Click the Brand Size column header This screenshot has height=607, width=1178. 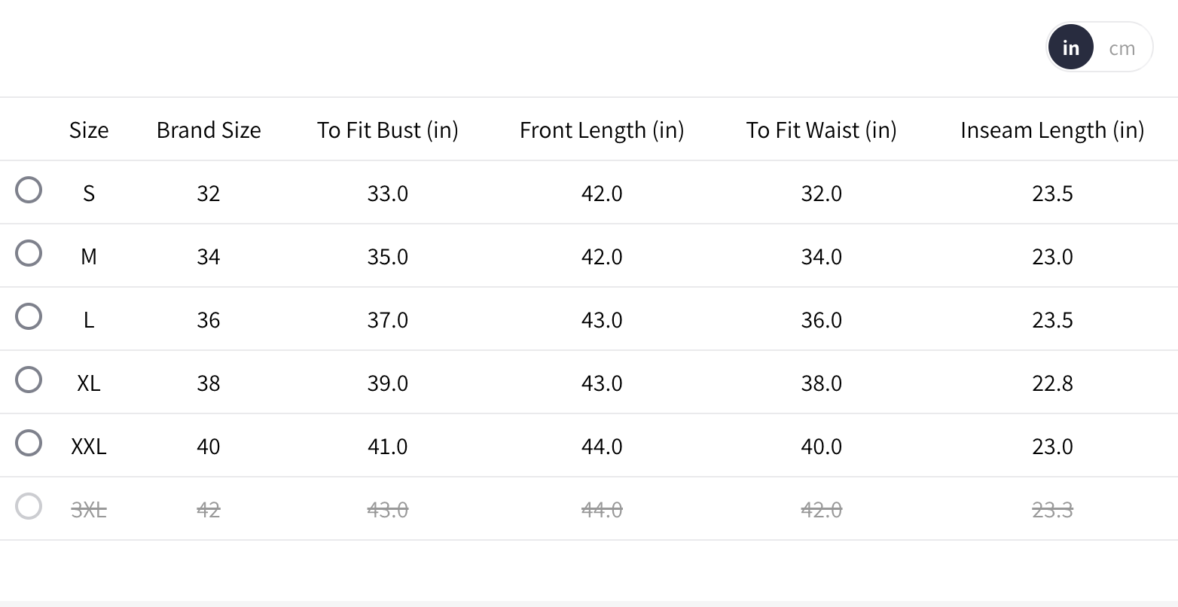(209, 130)
